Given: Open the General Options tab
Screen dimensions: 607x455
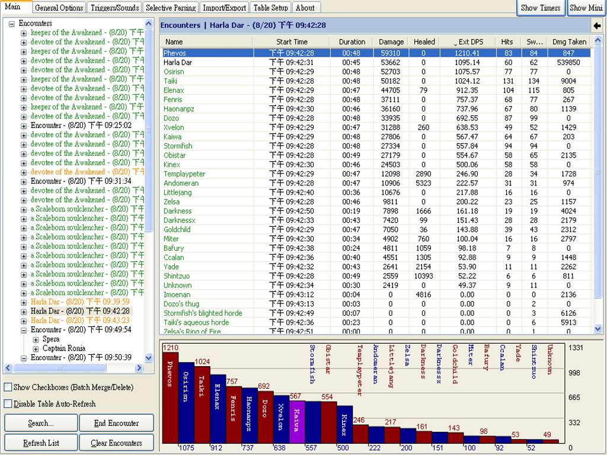Looking at the screenshot, I should pyautogui.click(x=59, y=8).
